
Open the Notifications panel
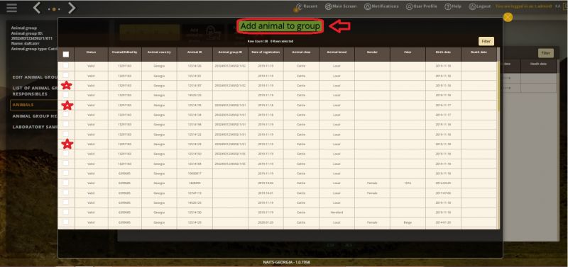click(381, 6)
